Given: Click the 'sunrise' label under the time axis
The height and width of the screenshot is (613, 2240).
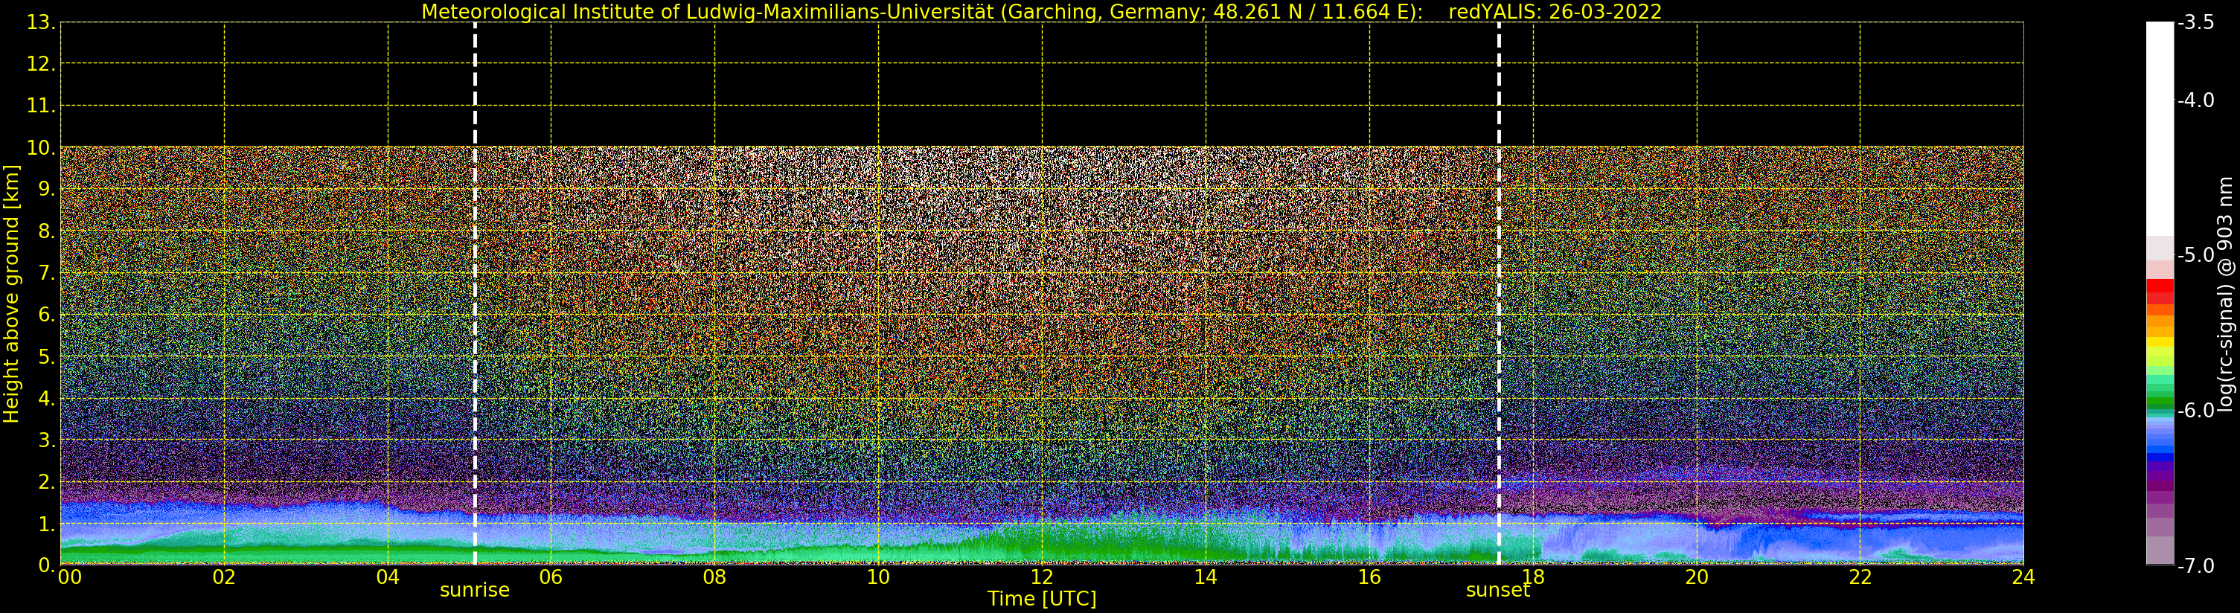Looking at the screenshot, I should [x=475, y=591].
